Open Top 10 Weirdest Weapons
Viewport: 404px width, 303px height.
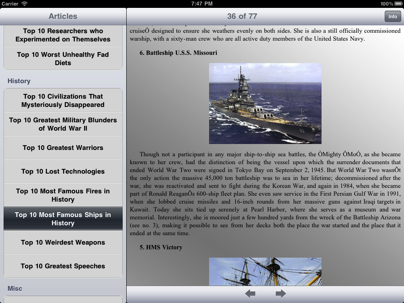[63, 243]
